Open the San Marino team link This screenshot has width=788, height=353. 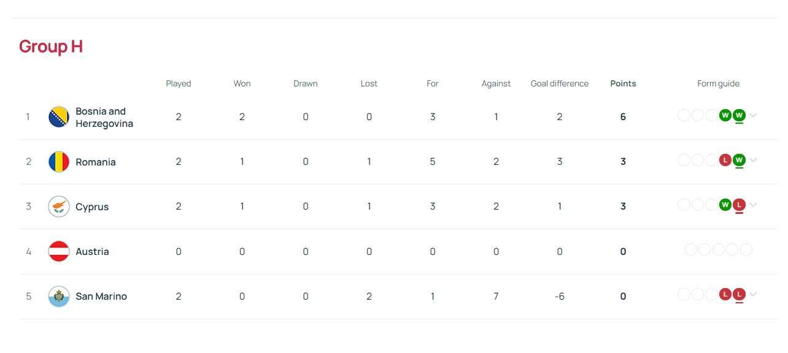101,297
